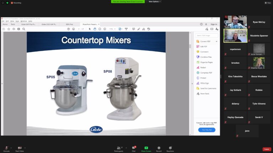Click the document vertical scrollbar thumb

190,46
